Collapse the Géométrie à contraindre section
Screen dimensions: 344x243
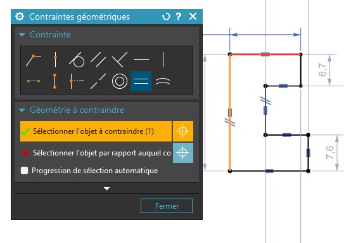click(22, 110)
